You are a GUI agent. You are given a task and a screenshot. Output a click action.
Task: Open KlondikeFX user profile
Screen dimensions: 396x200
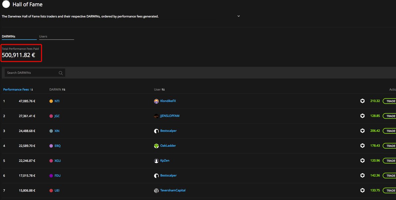168,101
